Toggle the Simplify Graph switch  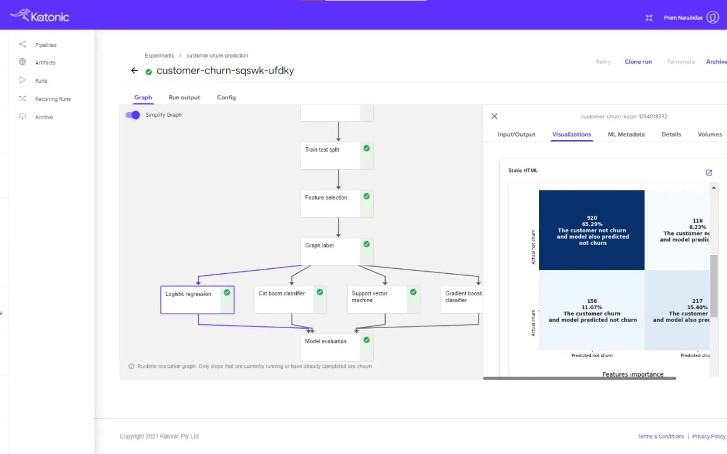point(133,115)
